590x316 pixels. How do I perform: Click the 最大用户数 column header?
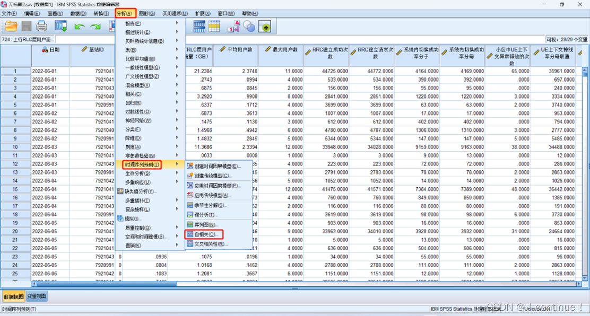click(281, 56)
